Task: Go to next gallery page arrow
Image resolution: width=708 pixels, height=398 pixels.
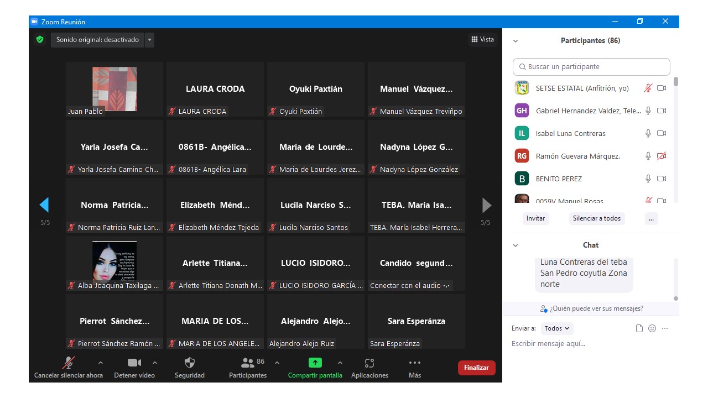Action: pos(486,206)
